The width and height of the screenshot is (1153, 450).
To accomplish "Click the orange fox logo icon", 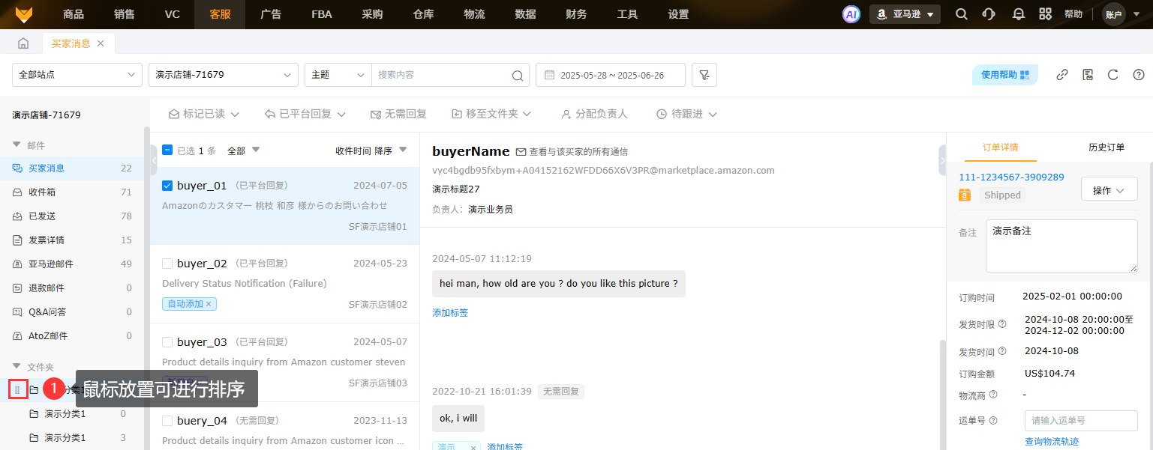I will click(x=23, y=14).
